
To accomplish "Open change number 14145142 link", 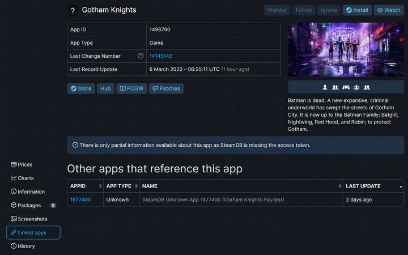I will [160, 56].
